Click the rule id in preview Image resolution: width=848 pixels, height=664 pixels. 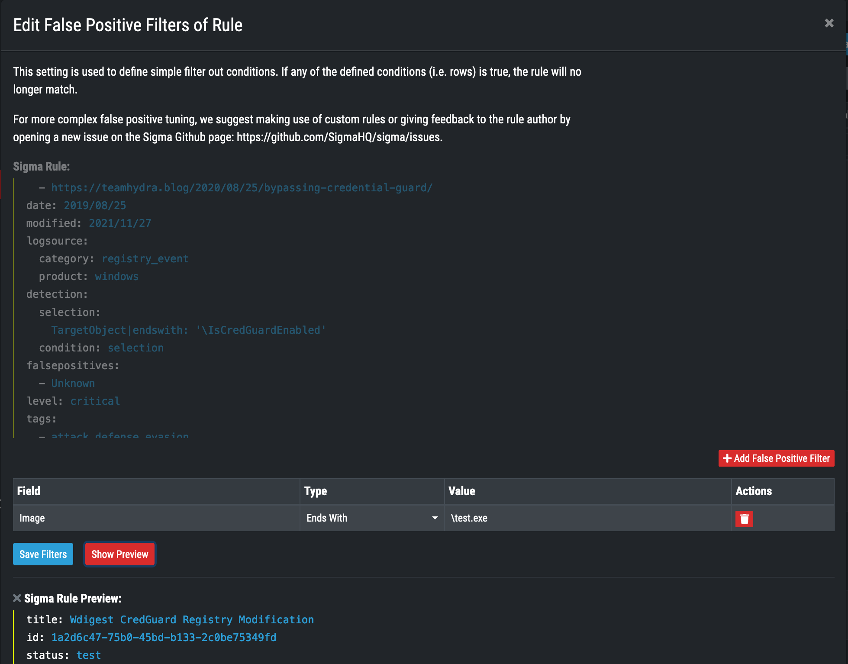(164, 638)
